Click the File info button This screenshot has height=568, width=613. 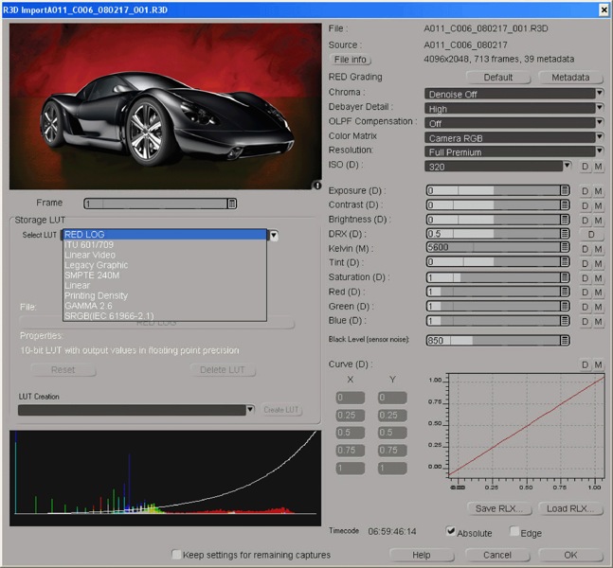click(351, 60)
